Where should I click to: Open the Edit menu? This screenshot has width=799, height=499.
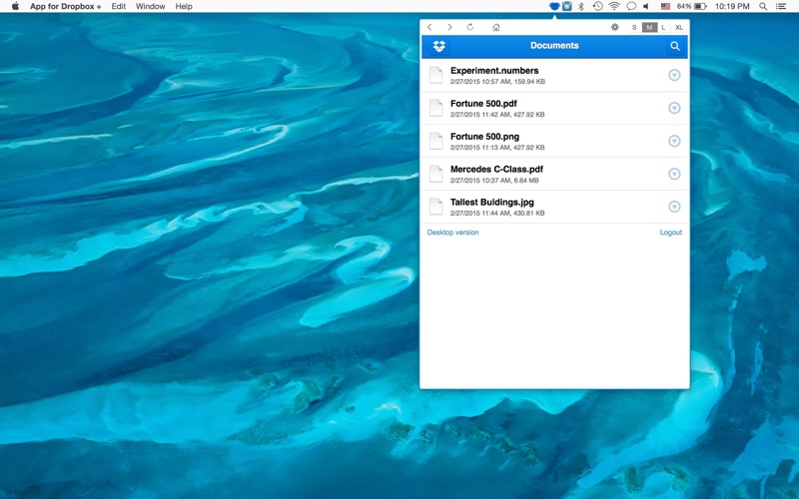(119, 7)
